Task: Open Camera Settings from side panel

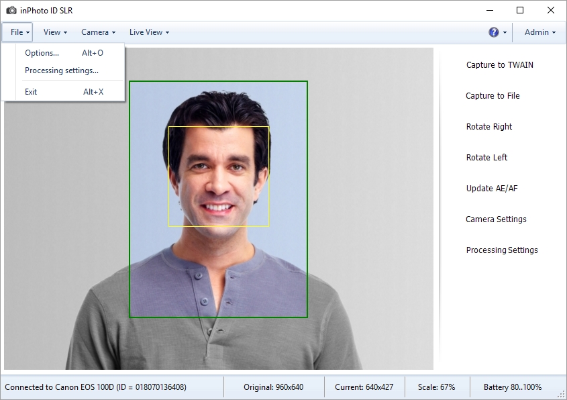Action: (x=496, y=219)
